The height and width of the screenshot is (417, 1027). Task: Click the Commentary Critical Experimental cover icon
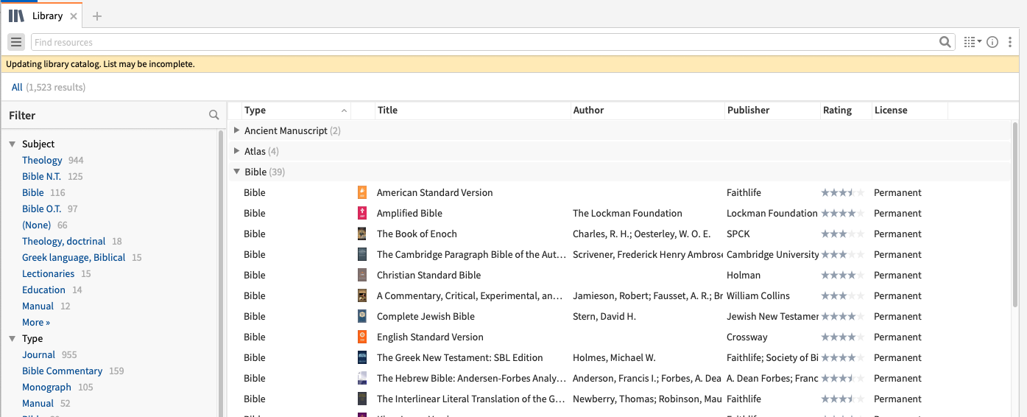pos(361,295)
